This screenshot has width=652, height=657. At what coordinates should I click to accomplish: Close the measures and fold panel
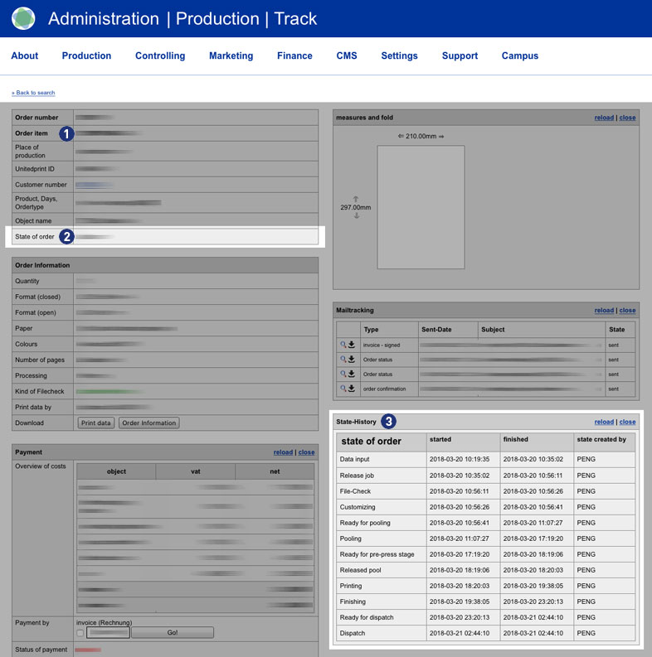[627, 118]
